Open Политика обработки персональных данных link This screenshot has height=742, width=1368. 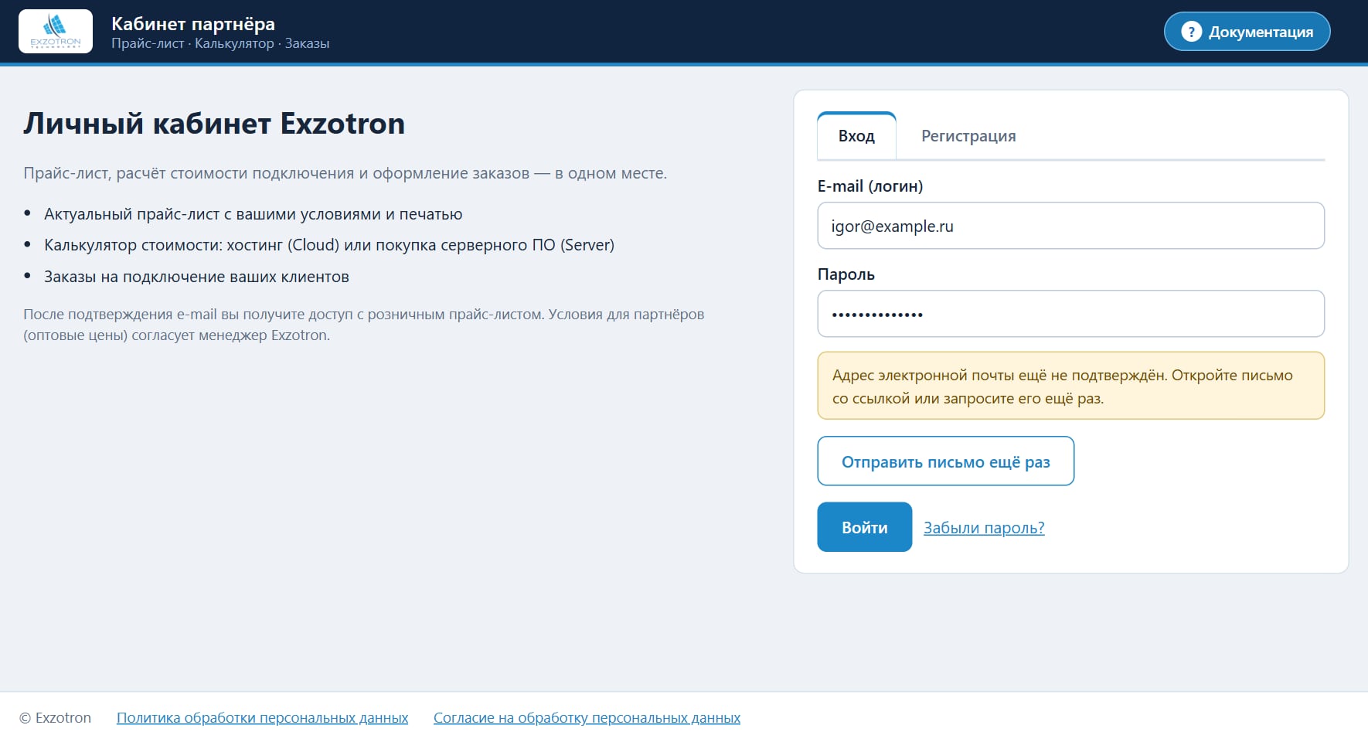click(262, 718)
